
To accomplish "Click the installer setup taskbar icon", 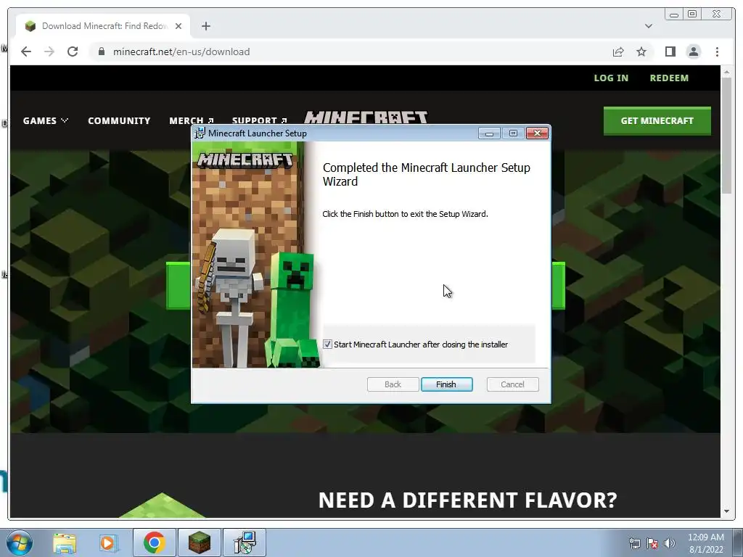I will point(245,542).
